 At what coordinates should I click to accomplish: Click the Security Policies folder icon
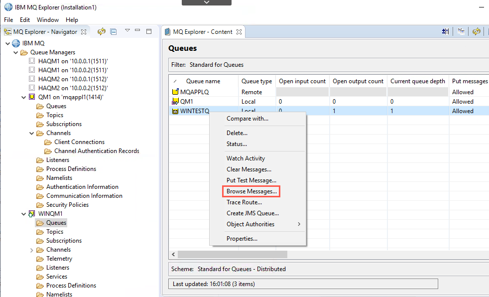click(40, 205)
